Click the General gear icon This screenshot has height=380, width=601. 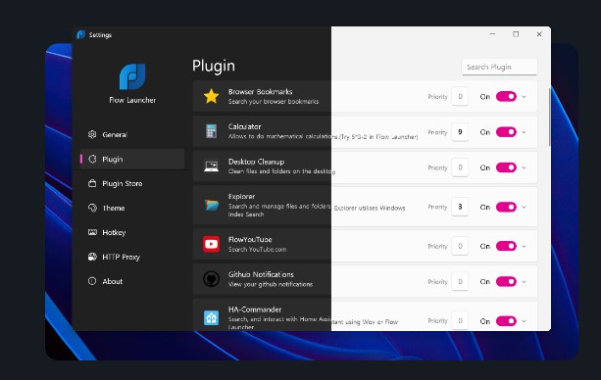[x=92, y=134]
